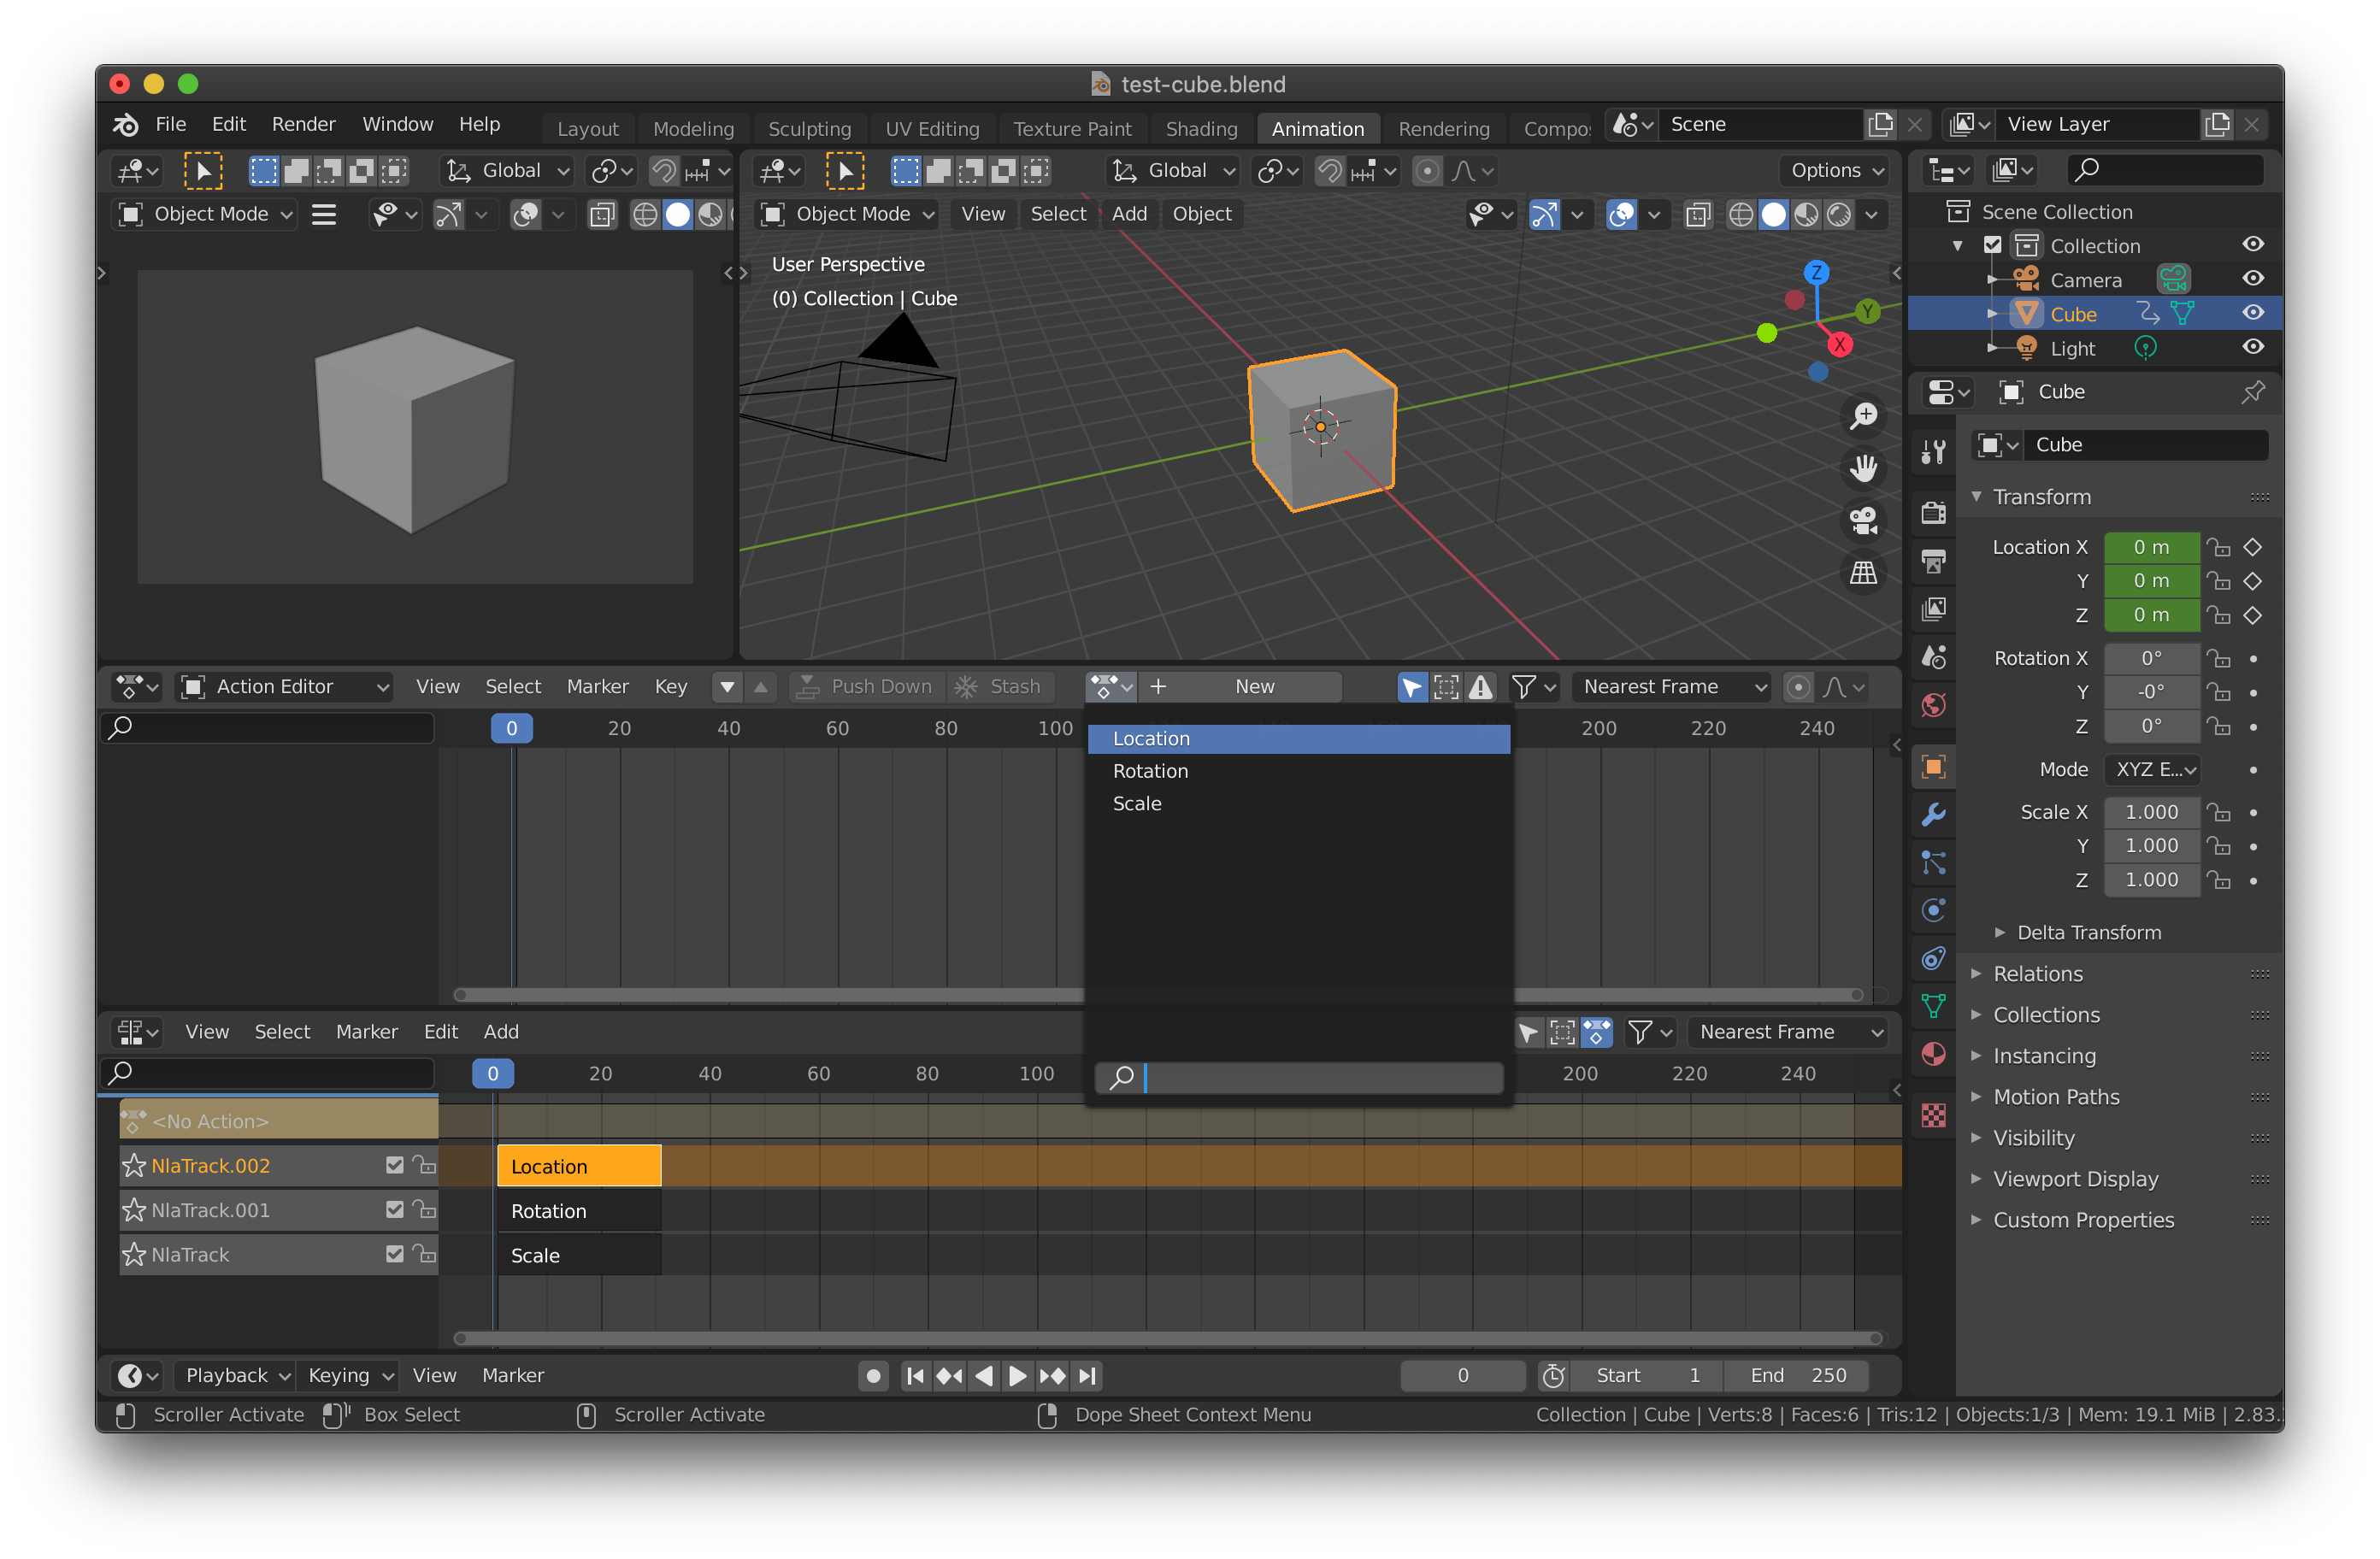Toggle camera view gizmo icon
Image resolution: width=2380 pixels, height=1559 pixels.
[x=1863, y=521]
